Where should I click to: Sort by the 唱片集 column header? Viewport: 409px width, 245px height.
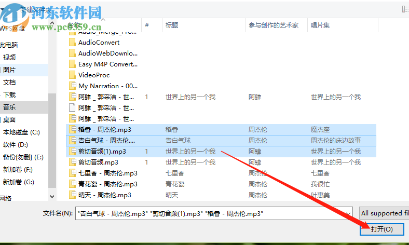pyautogui.click(x=320, y=25)
